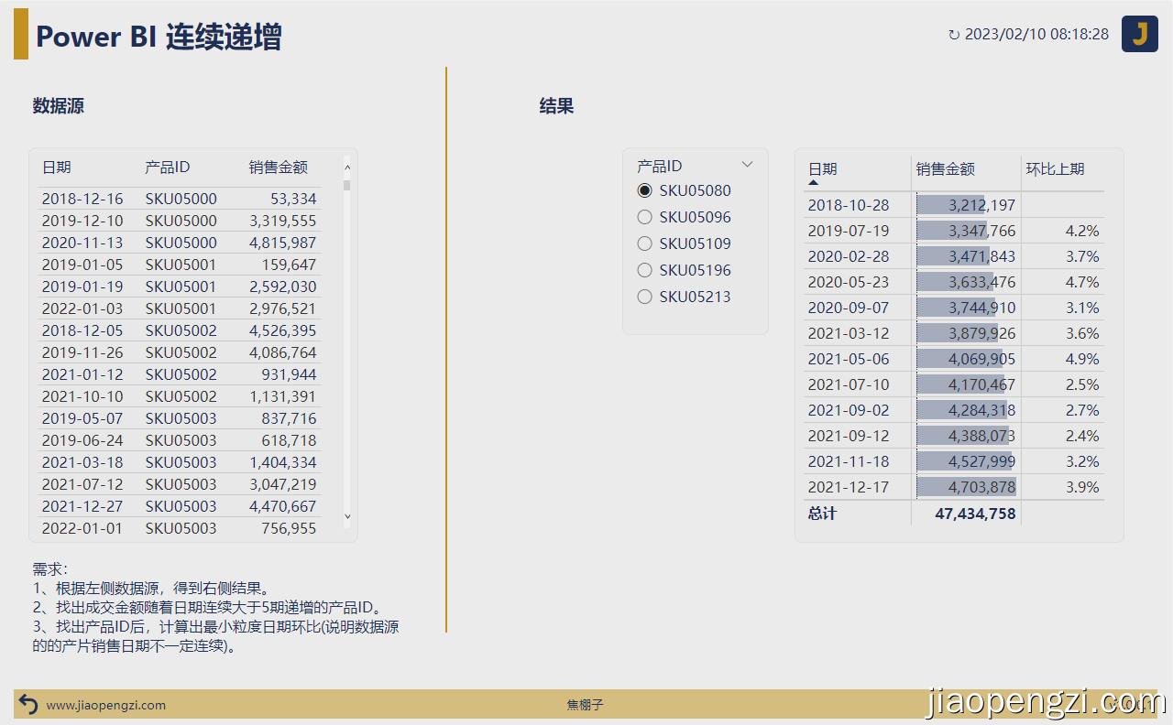The height and width of the screenshot is (725, 1173).
Task: Click the 产品ID header in data source table
Action: (x=167, y=167)
